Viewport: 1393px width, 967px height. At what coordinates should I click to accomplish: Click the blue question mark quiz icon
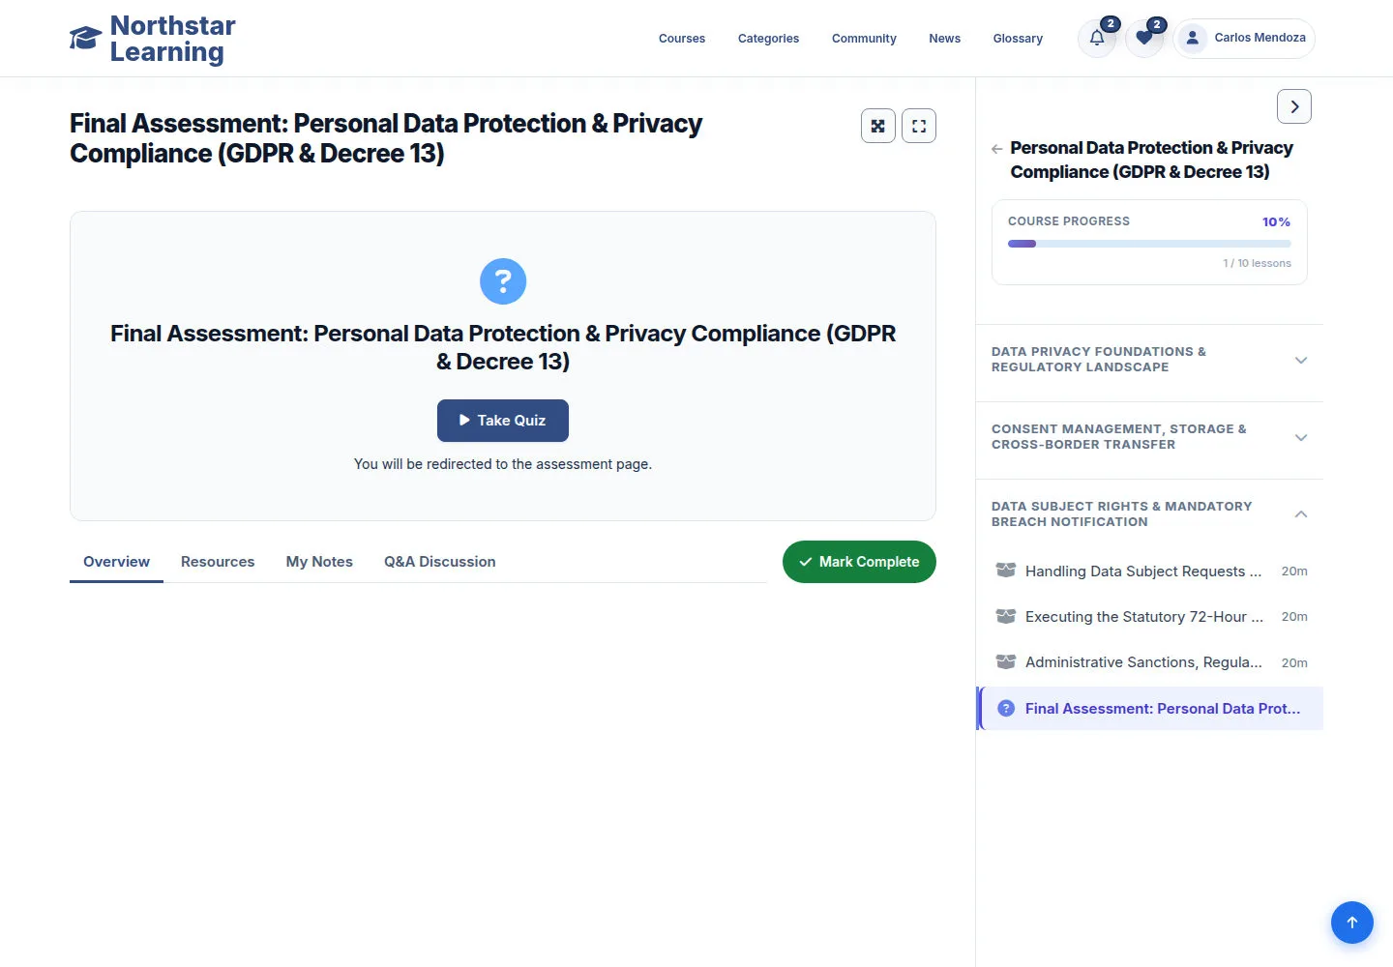[x=503, y=281]
